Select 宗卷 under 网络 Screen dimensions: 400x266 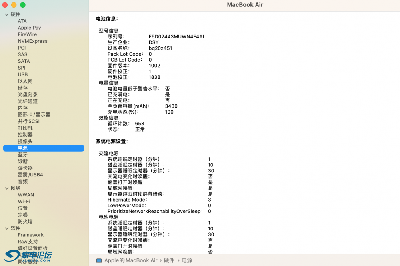(23, 215)
